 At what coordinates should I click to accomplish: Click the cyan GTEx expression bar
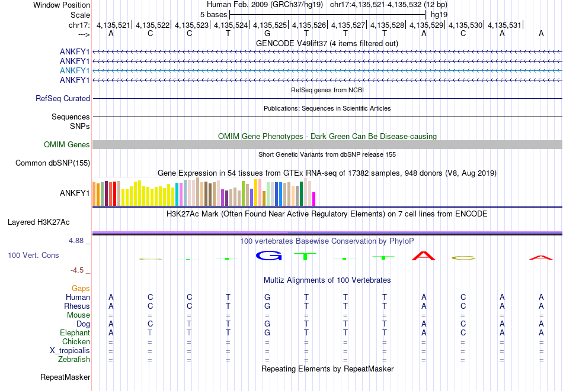pyautogui.click(x=177, y=194)
